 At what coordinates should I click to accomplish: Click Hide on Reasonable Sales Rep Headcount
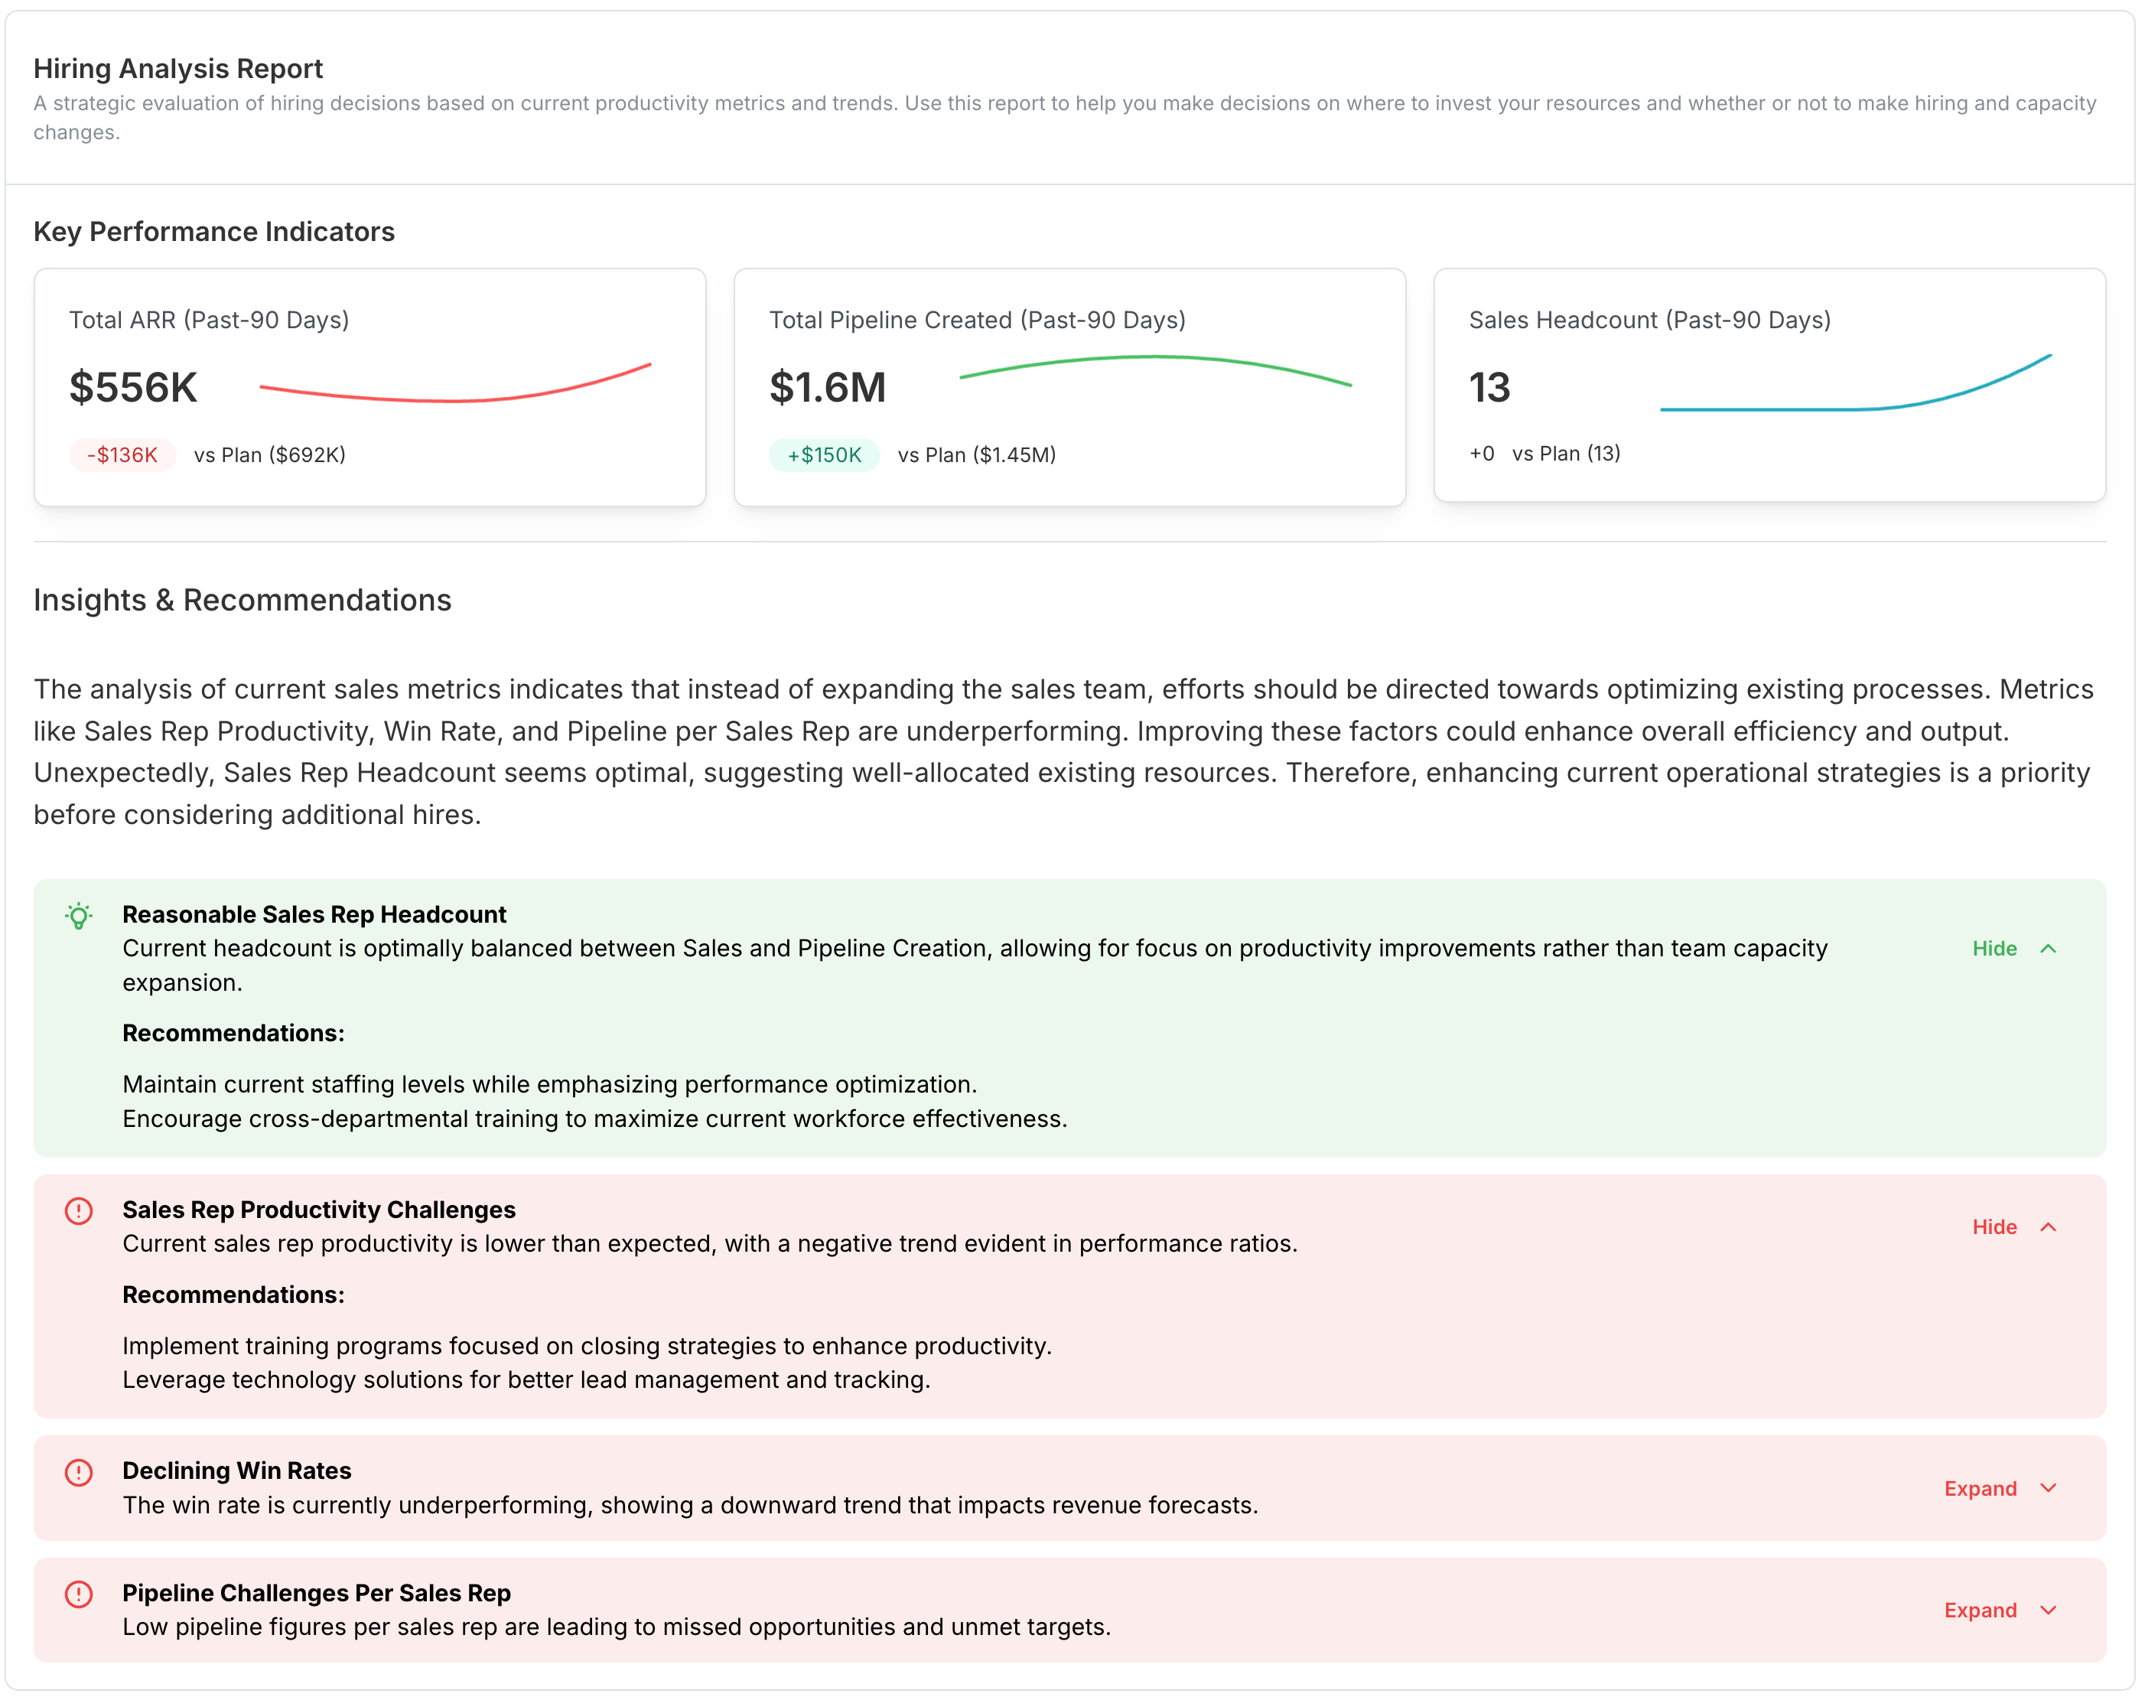(1995, 949)
